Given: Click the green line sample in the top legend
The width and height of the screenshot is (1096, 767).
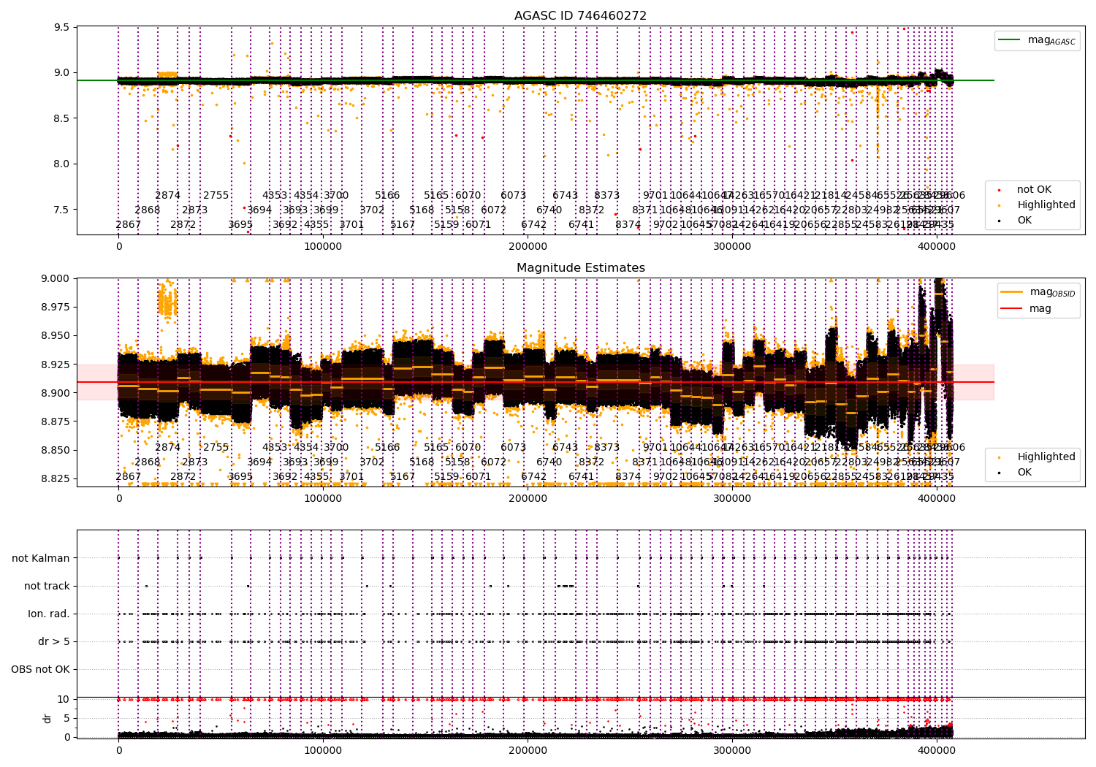Looking at the screenshot, I should pyautogui.click(x=1011, y=40).
